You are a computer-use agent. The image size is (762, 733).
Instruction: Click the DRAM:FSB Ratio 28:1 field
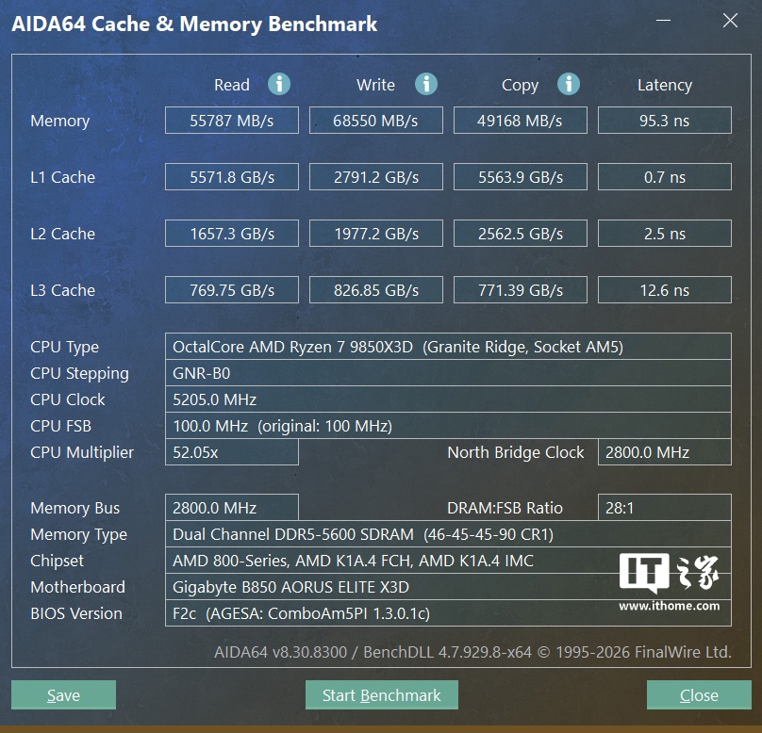(x=664, y=508)
